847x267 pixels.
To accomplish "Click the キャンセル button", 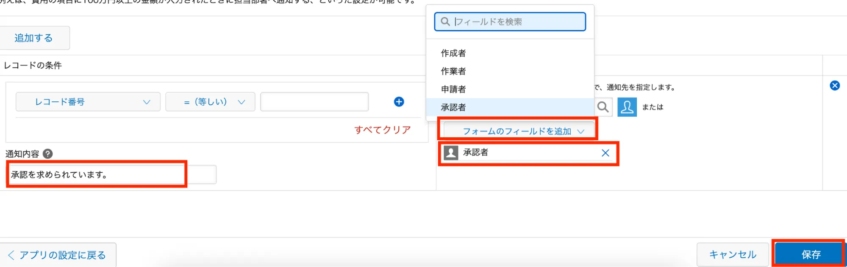I will tap(732, 254).
